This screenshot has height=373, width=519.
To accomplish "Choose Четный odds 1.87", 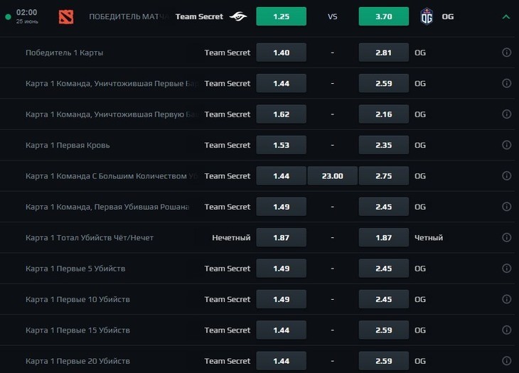I will point(384,237).
